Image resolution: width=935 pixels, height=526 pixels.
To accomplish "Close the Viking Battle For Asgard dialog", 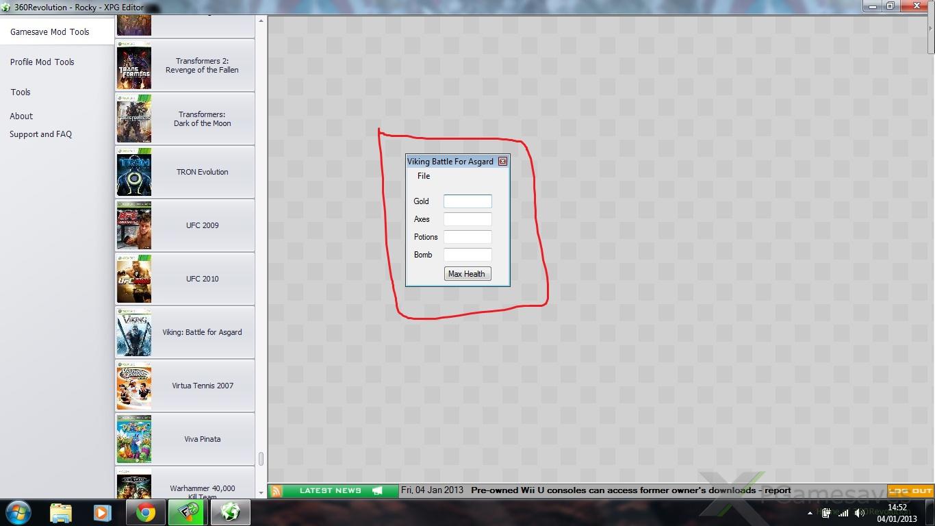I will coord(502,162).
